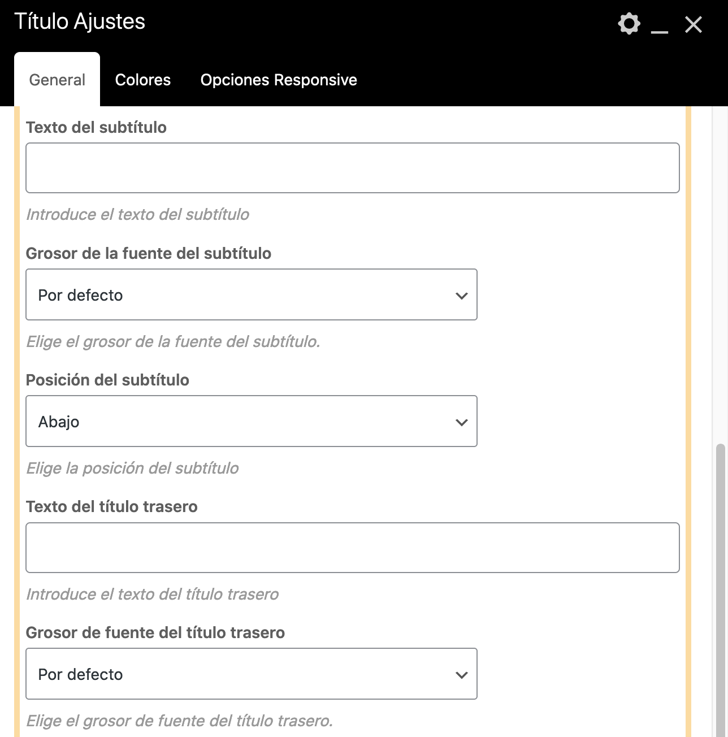This screenshot has width=728, height=737.
Task: Click the Texto del subtítulo label
Action: click(96, 127)
